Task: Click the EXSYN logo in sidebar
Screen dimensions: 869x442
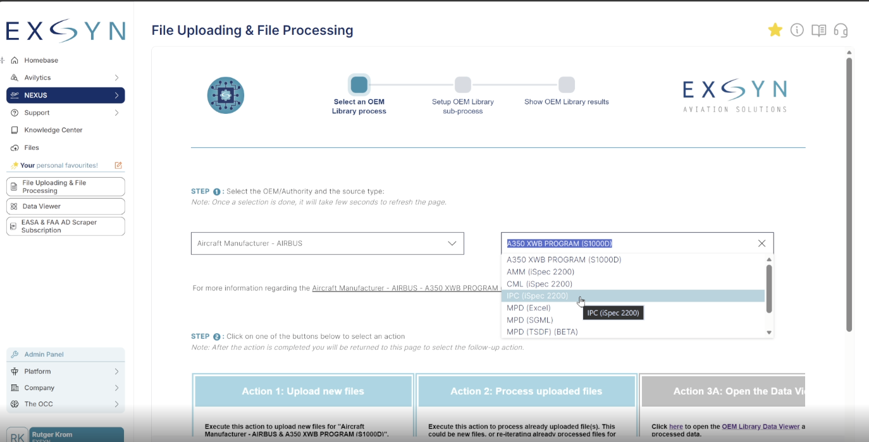Action: (x=66, y=30)
